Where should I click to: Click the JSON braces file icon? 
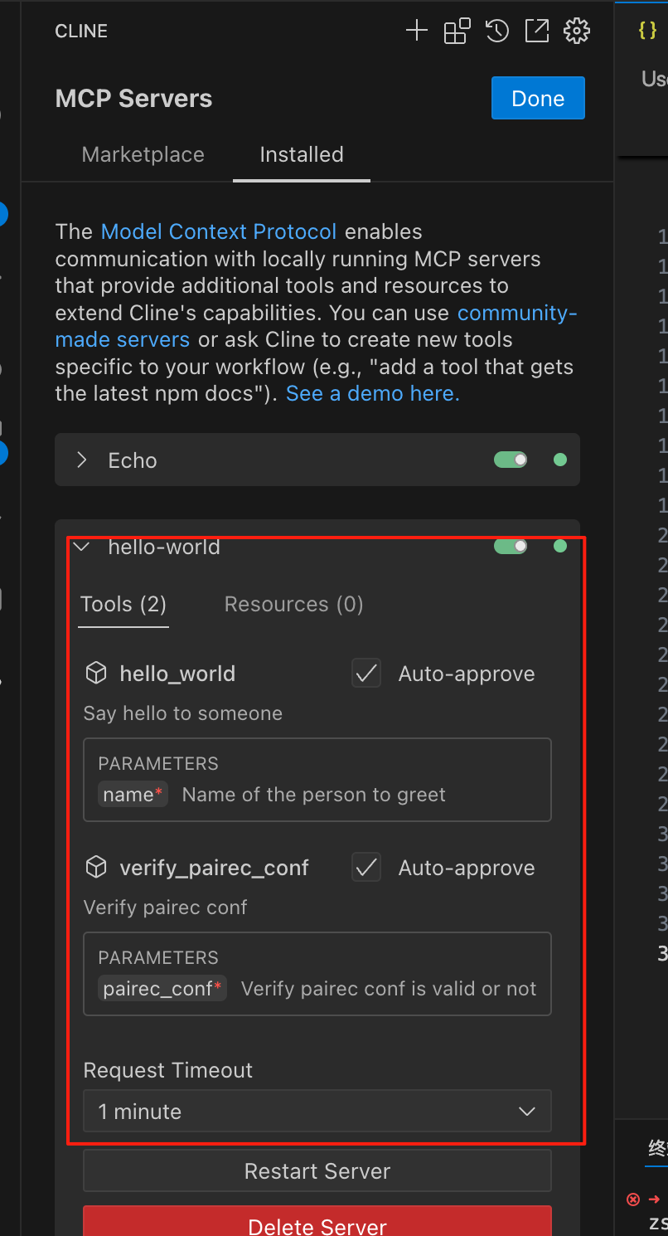(647, 31)
